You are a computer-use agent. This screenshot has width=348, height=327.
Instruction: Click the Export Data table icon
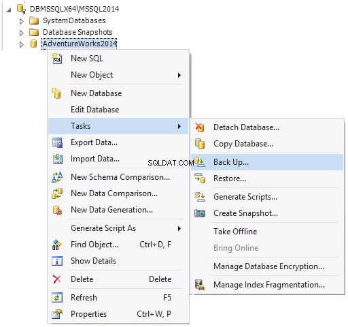[57, 142]
